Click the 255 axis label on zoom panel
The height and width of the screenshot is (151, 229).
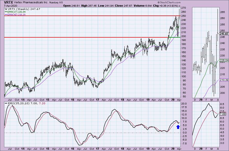(x=222, y=25)
